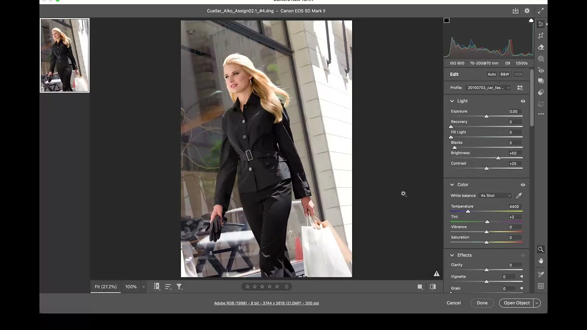Mark image for deletion trash icon
The height and width of the screenshot is (330, 587).
(x=287, y=286)
